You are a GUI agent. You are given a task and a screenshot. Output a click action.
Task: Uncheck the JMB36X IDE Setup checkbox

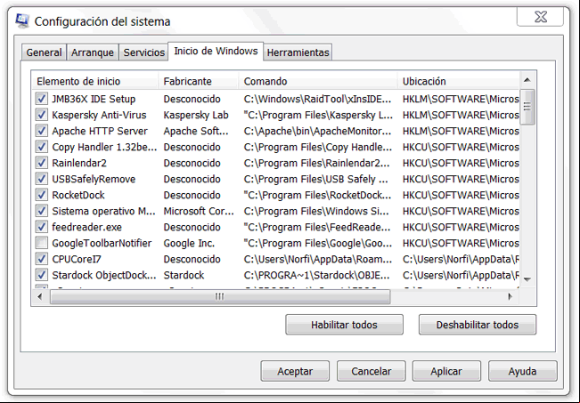tap(41, 99)
